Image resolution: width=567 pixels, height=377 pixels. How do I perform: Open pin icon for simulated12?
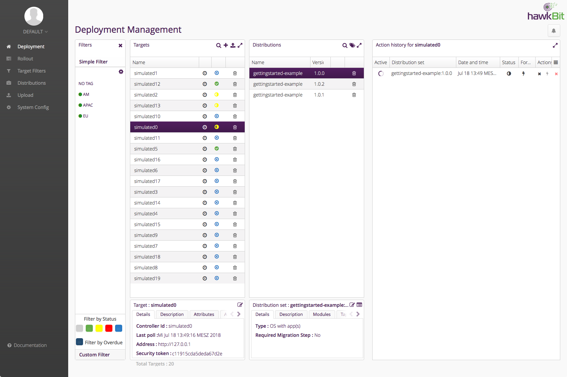(205, 84)
